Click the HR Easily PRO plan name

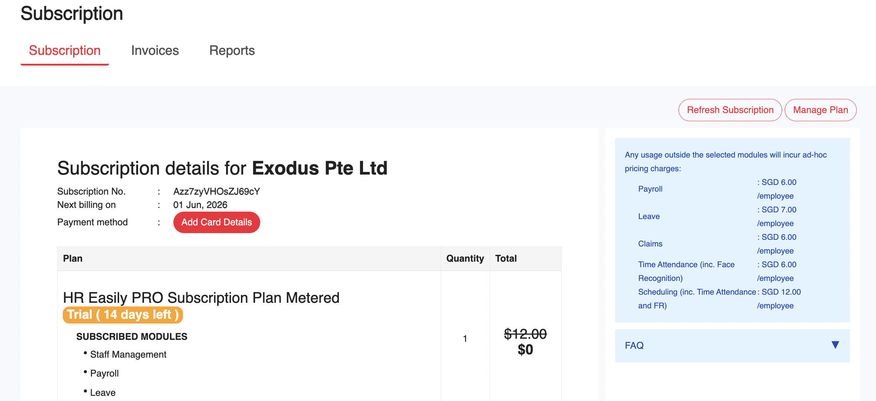click(x=201, y=298)
